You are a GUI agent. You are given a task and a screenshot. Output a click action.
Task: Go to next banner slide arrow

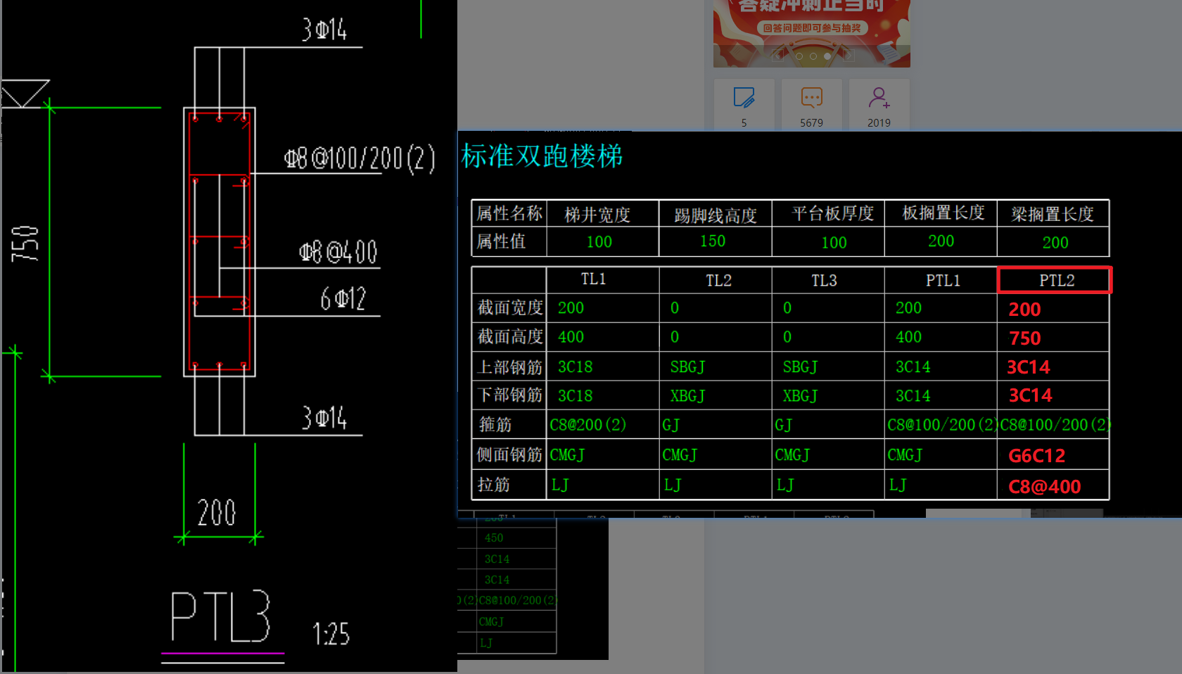pos(849,56)
